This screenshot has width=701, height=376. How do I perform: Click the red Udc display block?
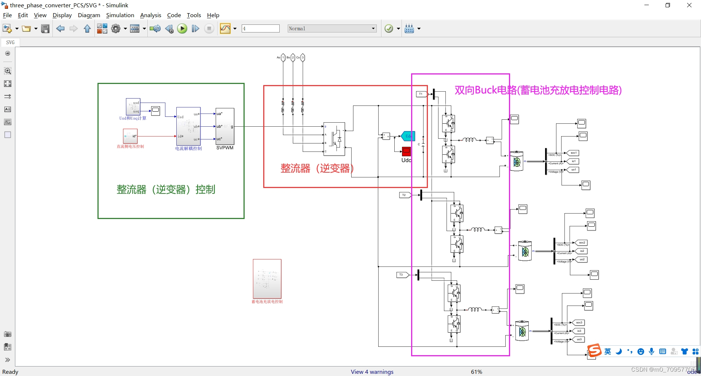[x=406, y=151]
